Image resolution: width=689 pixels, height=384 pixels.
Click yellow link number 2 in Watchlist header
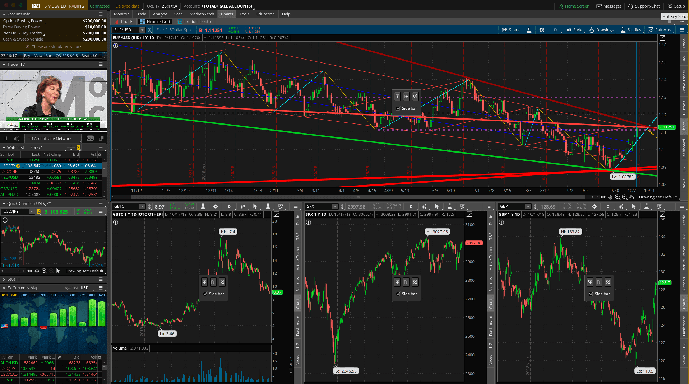pos(78,147)
